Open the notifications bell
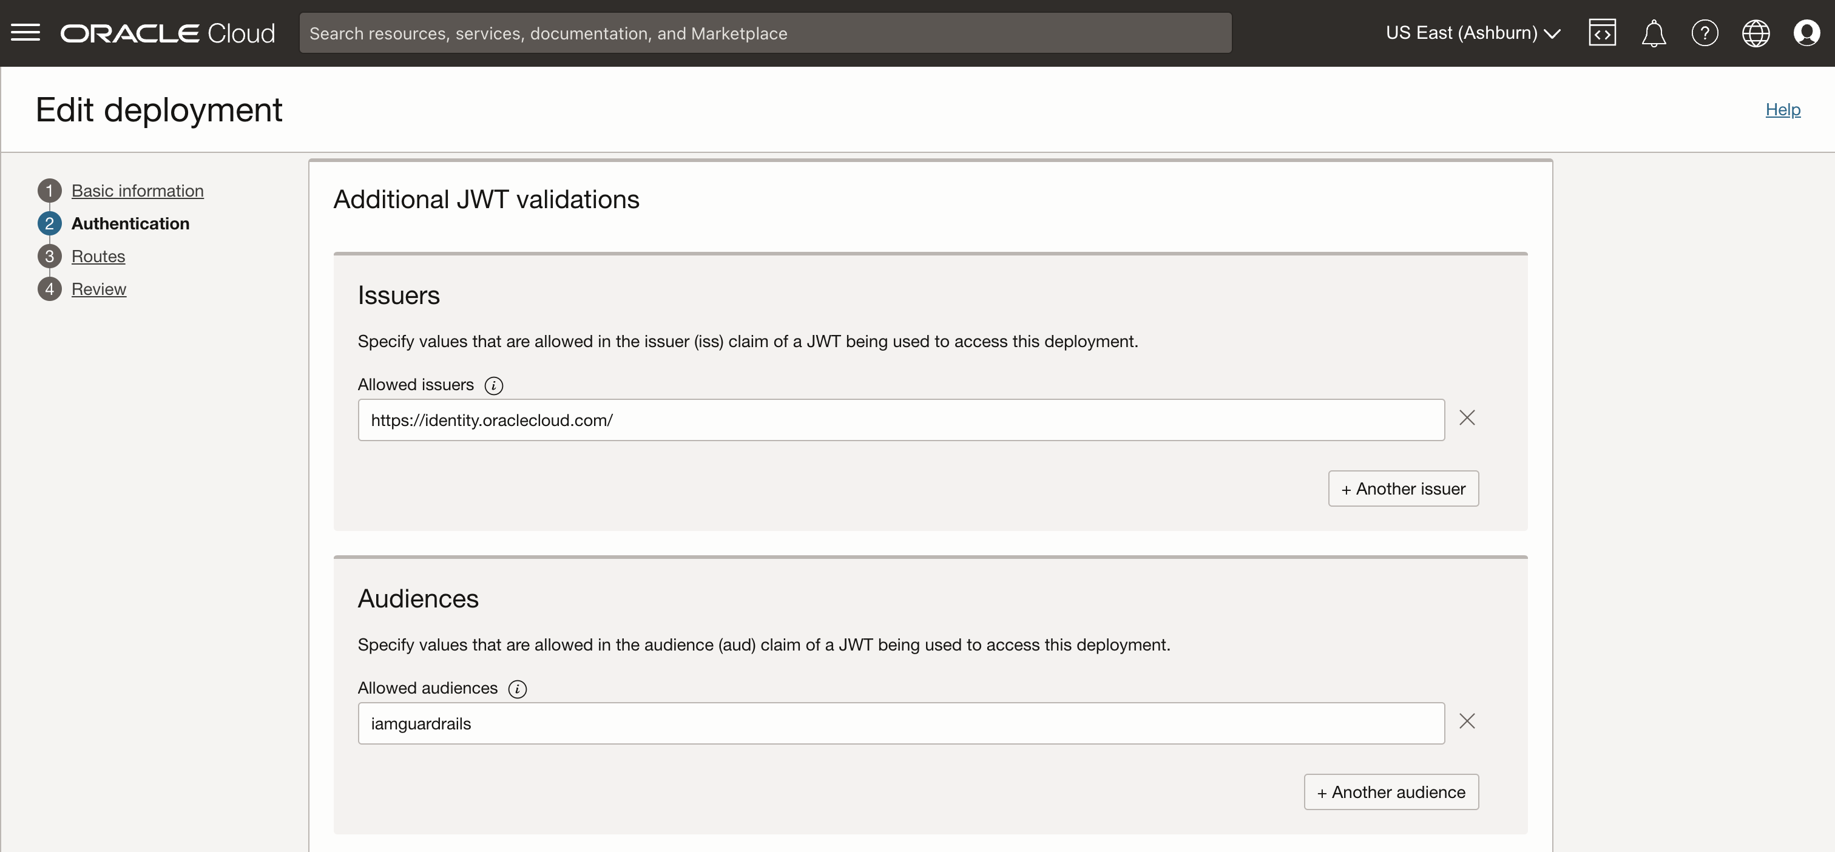1835x852 pixels. pos(1654,33)
